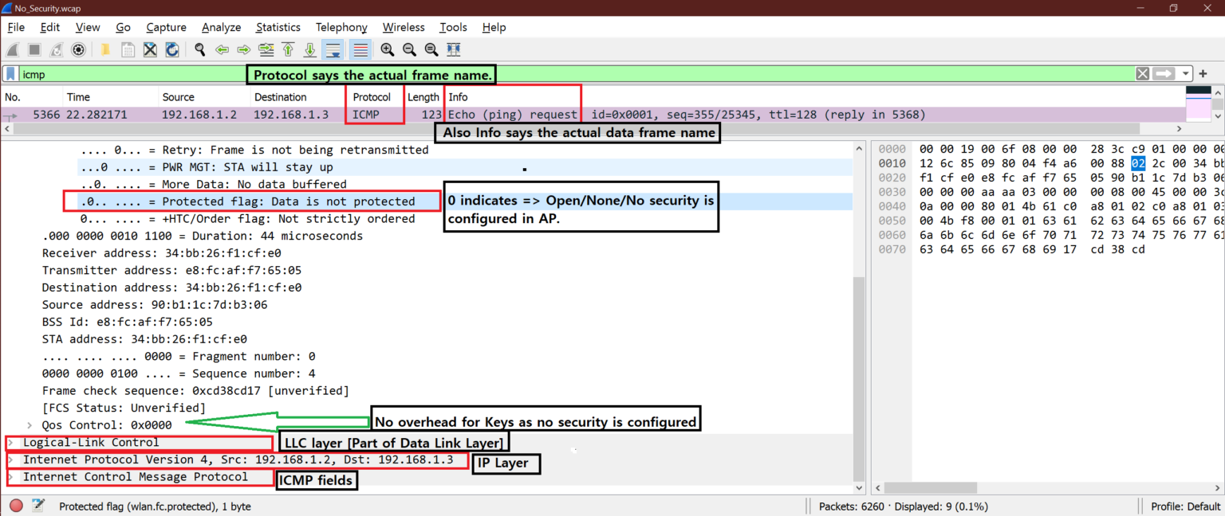Screen dimensions: 1225x516
Task: Apply the display filter with arrow button
Action: tap(1164, 73)
